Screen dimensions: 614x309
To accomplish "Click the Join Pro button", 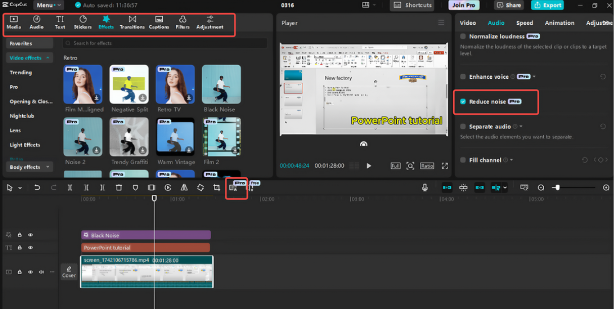I will coord(463,5).
